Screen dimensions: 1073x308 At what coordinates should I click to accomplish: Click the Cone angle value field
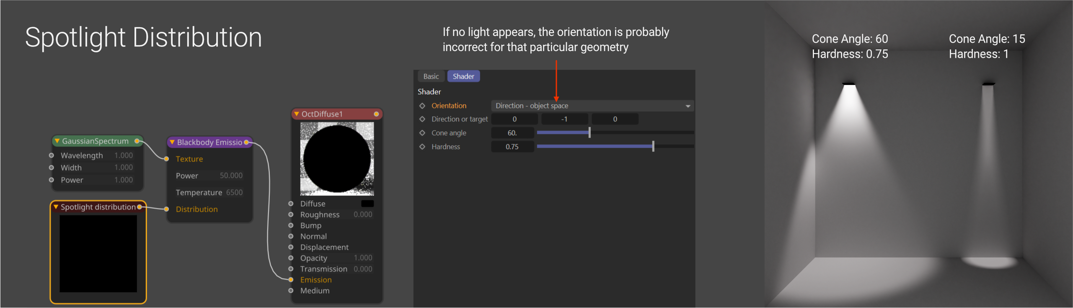(512, 133)
